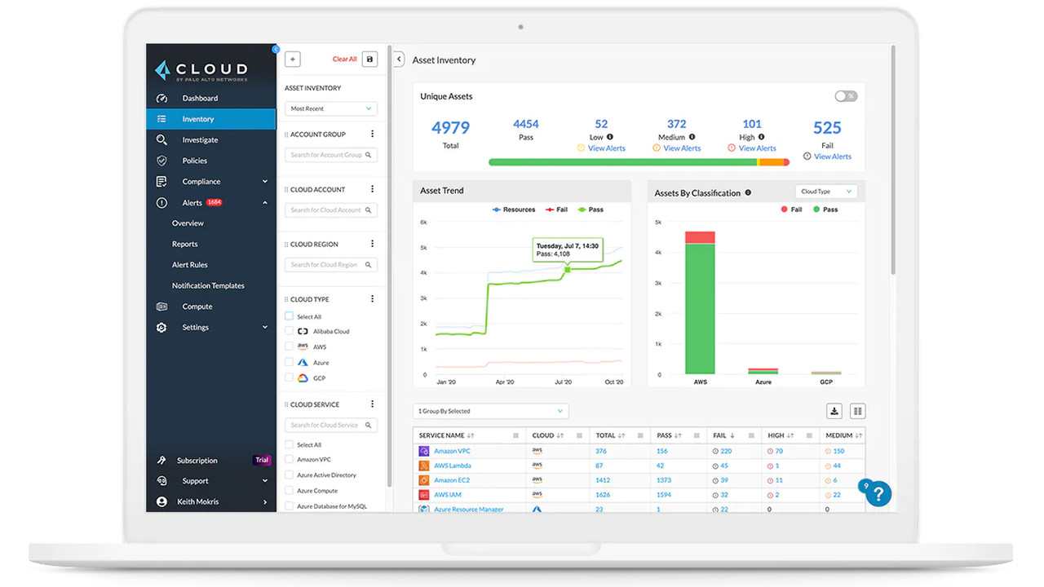Check the AWS cloud type checkbox
1044x587 pixels.
tap(289, 346)
